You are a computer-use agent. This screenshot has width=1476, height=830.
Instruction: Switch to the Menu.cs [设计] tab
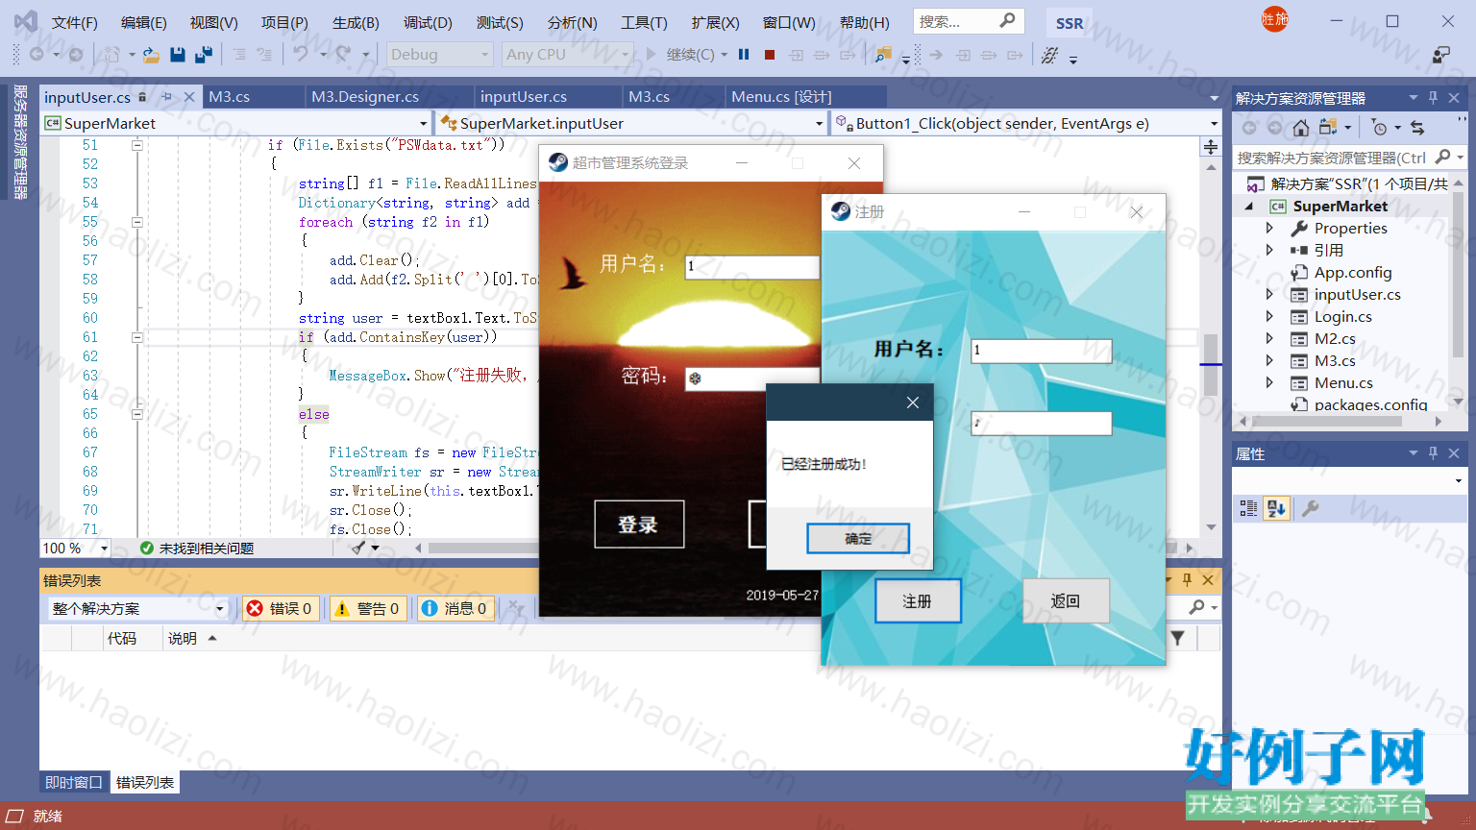pos(781,97)
